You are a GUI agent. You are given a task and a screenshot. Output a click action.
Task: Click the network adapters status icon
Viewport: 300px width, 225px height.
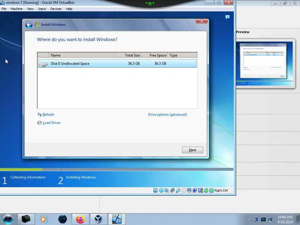(x=172, y=190)
